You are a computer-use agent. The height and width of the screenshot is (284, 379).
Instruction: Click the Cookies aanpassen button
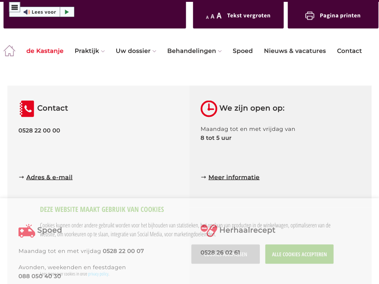coord(225,254)
